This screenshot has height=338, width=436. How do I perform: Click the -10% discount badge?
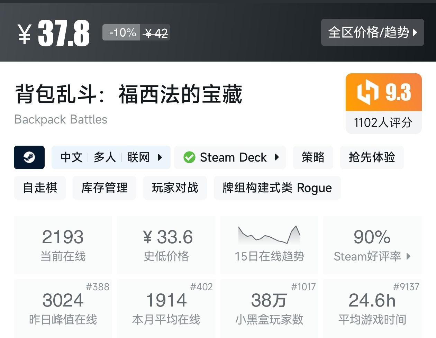pos(121,33)
